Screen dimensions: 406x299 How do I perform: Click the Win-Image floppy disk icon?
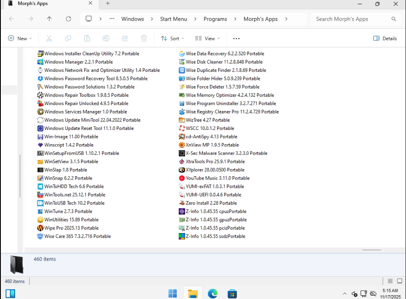pyautogui.click(x=40, y=137)
